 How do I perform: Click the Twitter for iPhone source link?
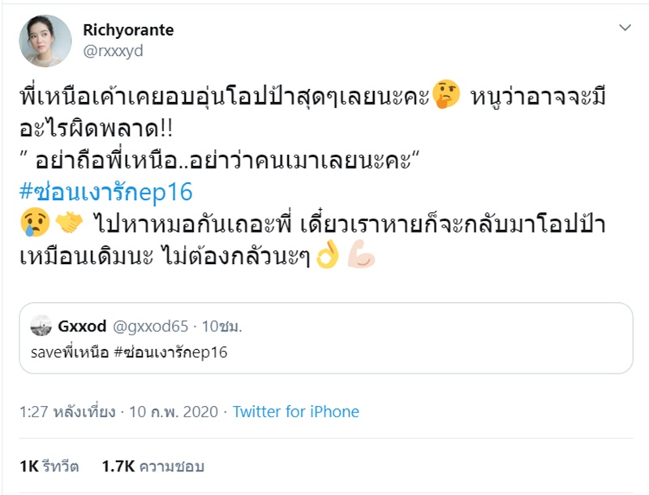coord(298,412)
